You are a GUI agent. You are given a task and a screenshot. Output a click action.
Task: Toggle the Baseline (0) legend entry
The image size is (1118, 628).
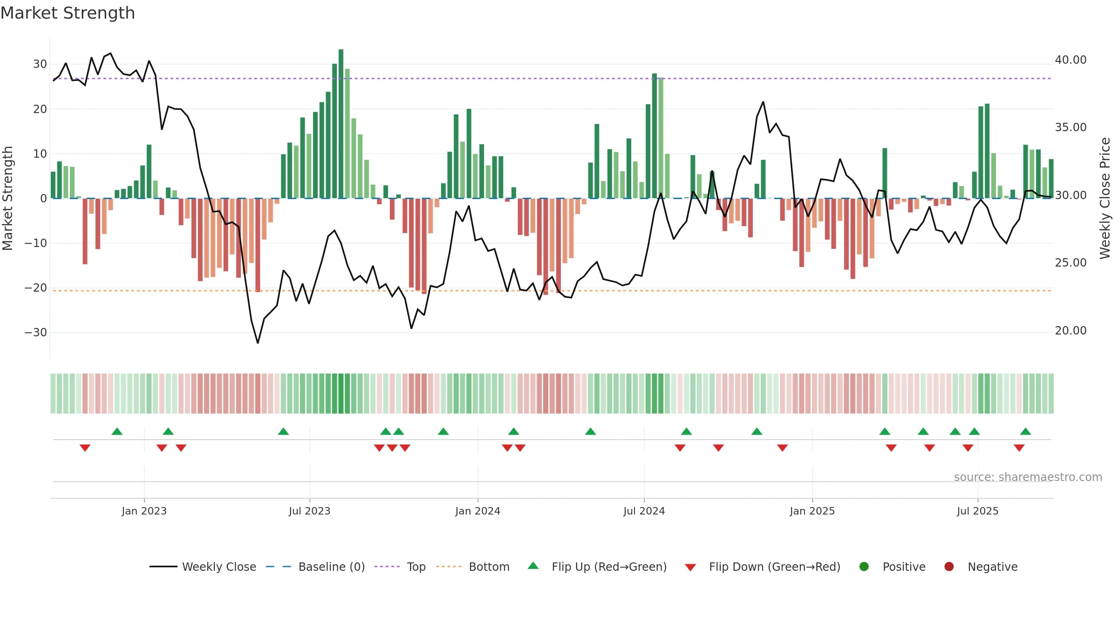[315, 567]
